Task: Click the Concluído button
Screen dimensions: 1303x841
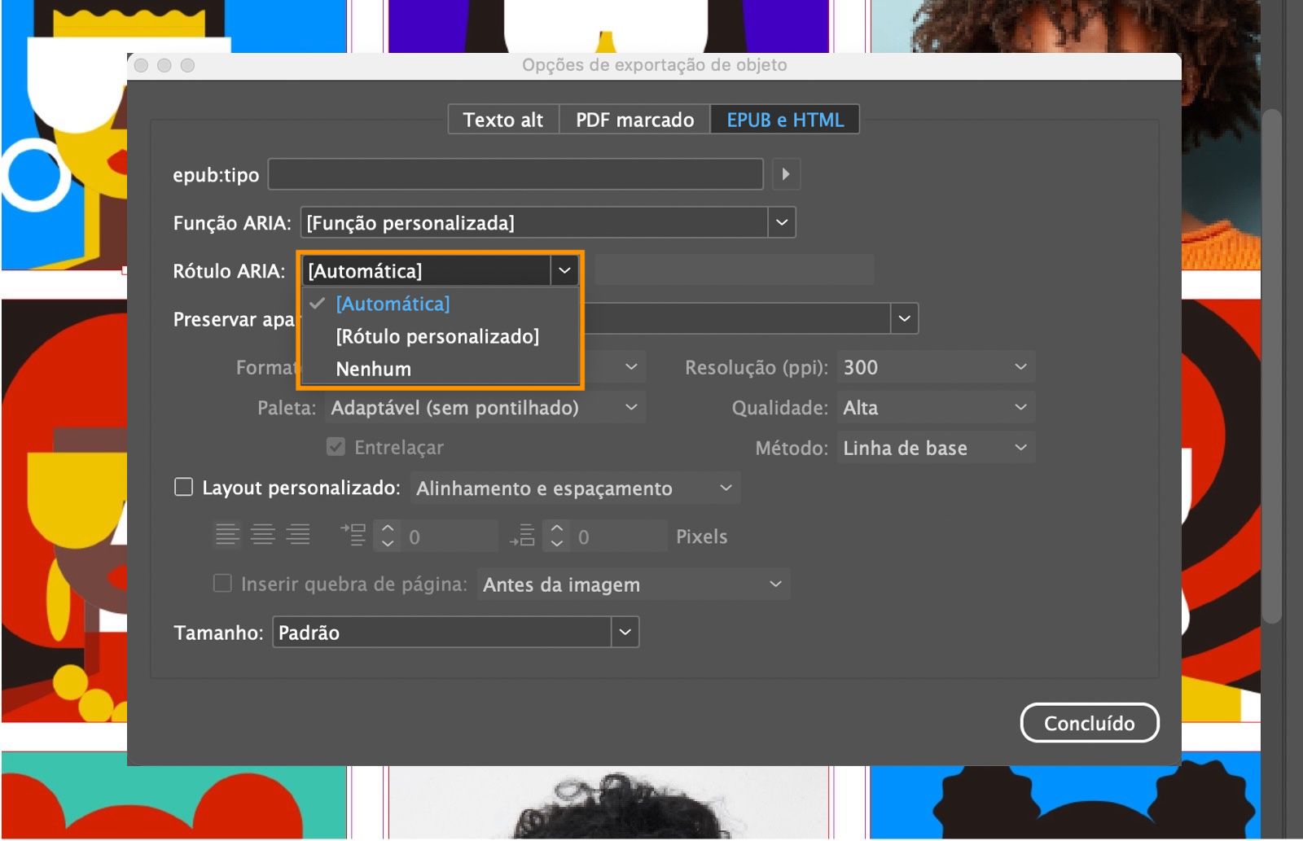Action: tap(1090, 722)
